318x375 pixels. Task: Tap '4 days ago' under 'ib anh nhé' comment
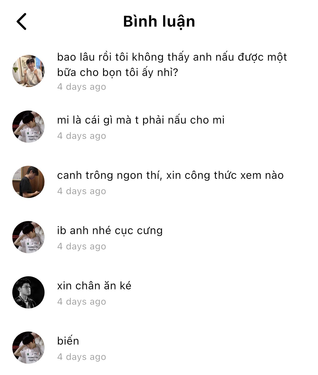point(81,246)
